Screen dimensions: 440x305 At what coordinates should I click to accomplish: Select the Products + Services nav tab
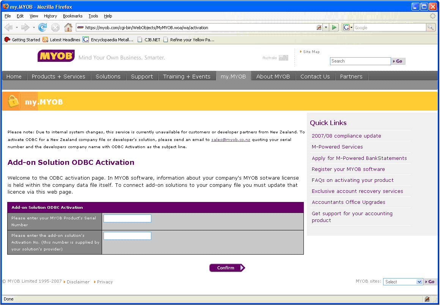(x=58, y=77)
